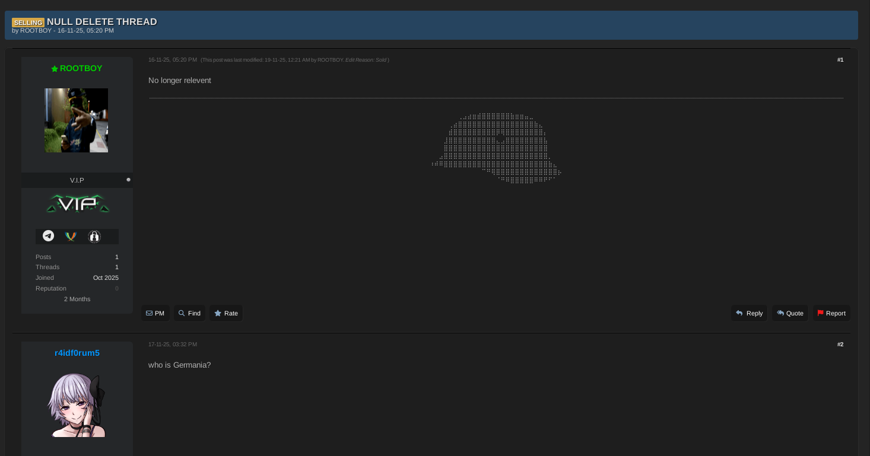Screen dimensions: 870x456
Task: Quote ROOTBOY's post
Action: [790, 313]
